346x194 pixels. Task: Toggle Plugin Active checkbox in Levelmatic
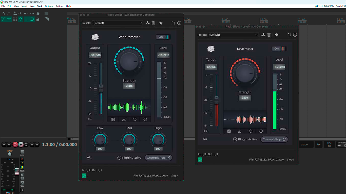coord(235,139)
